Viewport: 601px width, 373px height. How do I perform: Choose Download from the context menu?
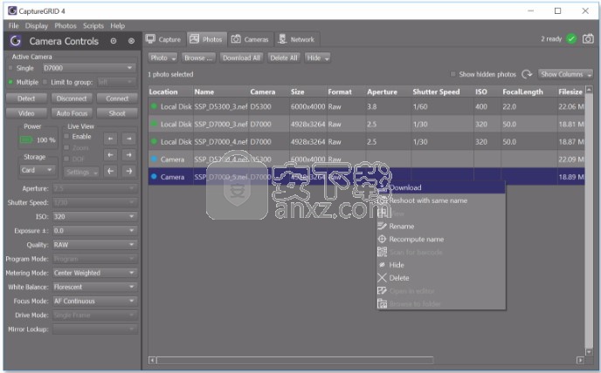pyautogui.click(x=441, y=187)
